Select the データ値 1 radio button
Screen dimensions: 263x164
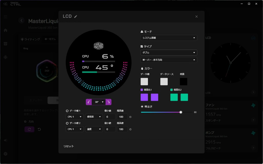tap(67, 111)
